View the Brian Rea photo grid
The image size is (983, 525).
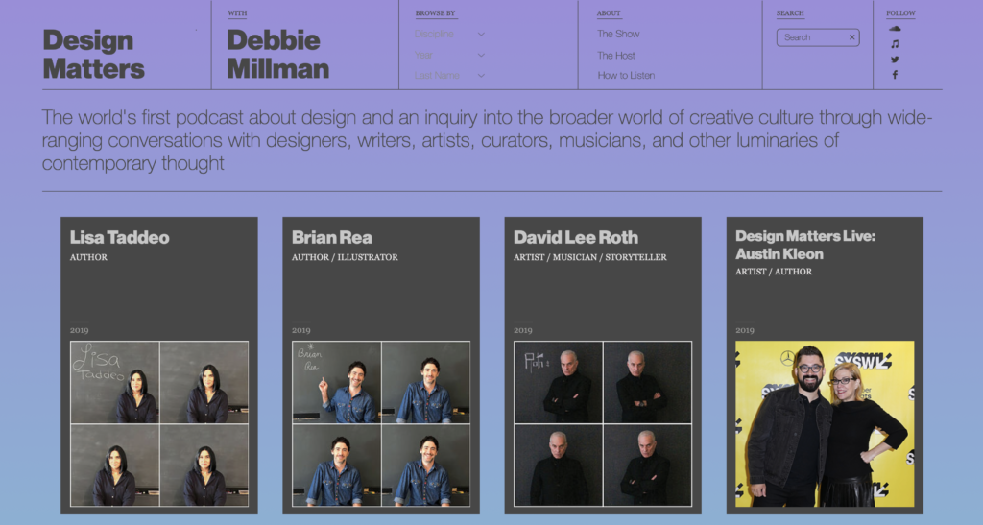(x=381, y=423)
